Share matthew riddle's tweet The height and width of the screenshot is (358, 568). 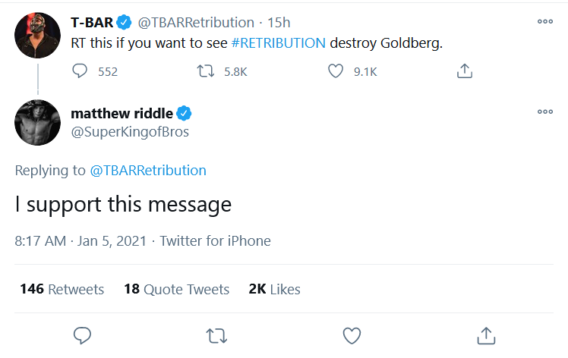click(485, 334)
